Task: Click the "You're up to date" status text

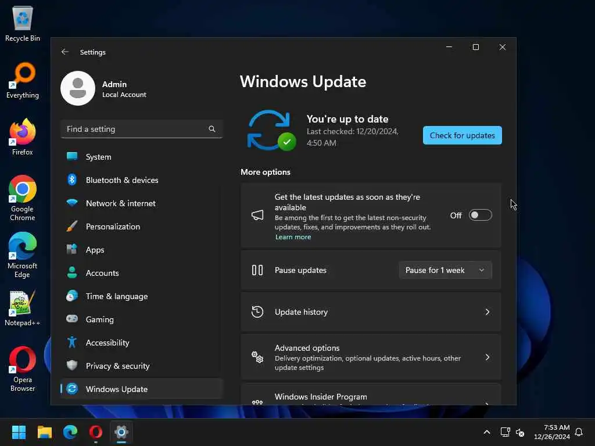Action: [347, 119]
